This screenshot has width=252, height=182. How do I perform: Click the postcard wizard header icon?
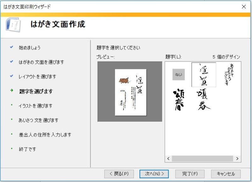point(14,25)
